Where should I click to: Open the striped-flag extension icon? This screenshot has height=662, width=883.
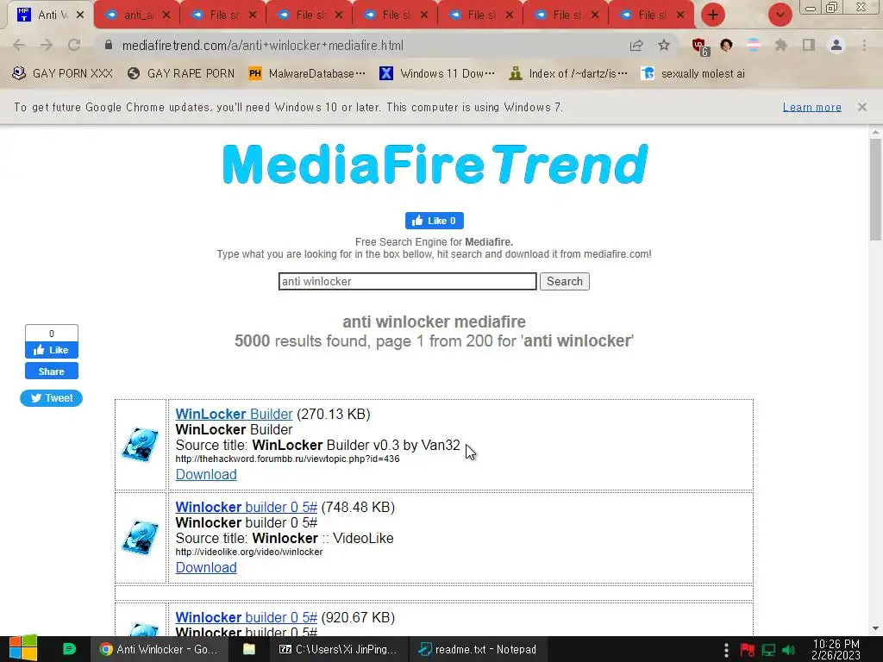coord(754,46)
